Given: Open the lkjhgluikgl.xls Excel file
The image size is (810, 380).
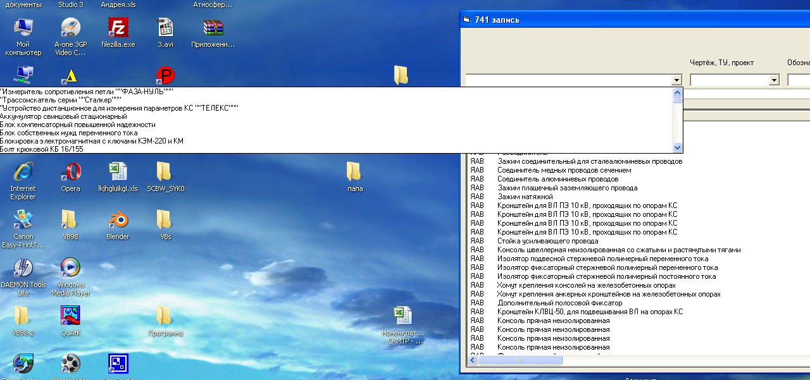Looking at the screenshot, I should coord(118,172).
